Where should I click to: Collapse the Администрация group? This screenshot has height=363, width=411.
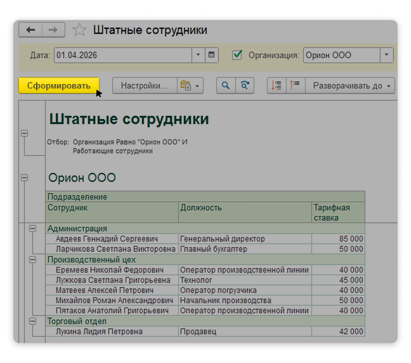pyautogui.click(x=33, y=228)
